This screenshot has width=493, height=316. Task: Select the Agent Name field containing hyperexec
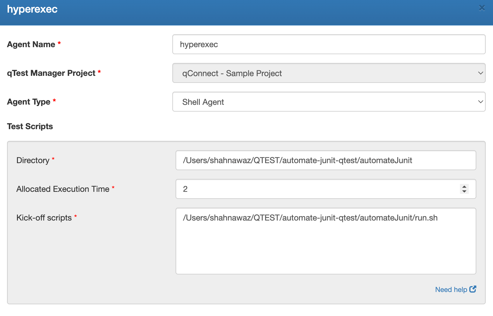tap(329, 44)
